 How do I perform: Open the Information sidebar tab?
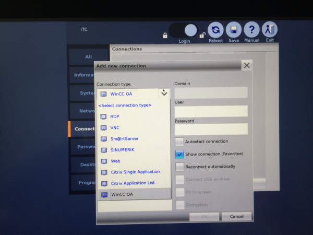[82, 75]
